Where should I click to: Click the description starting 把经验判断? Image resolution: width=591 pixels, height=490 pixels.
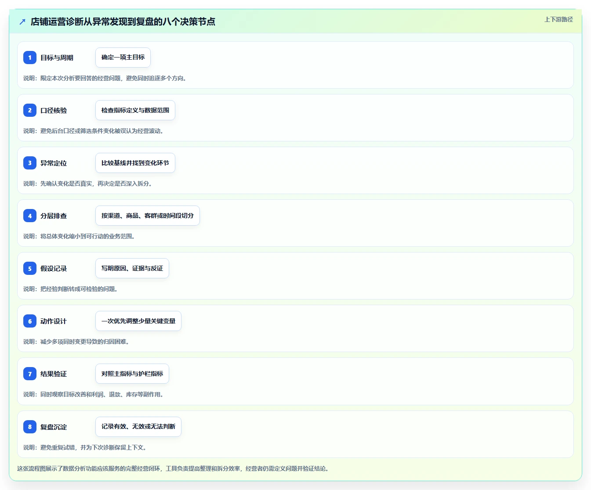coord(71,289)
